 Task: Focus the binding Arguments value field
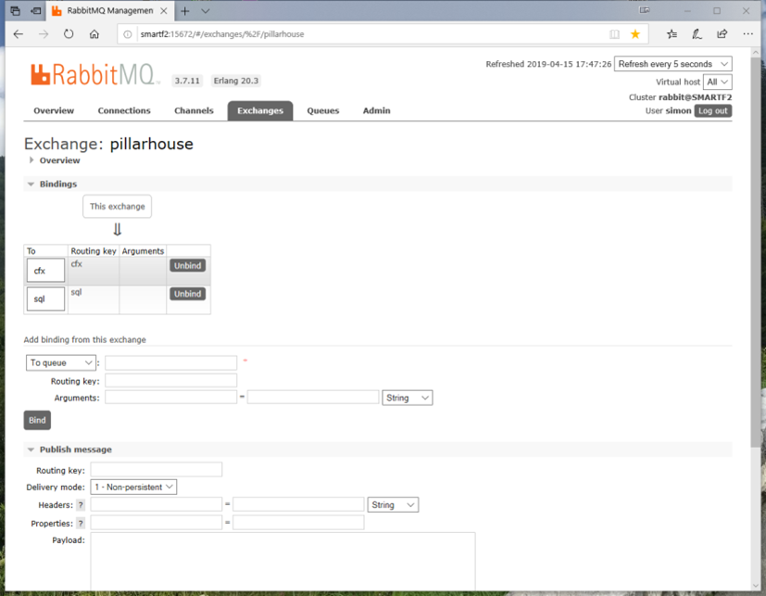tap(313, 397)
